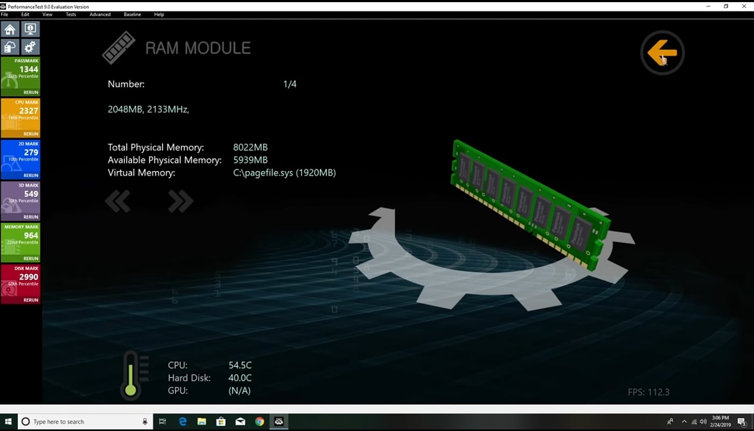Launch Google Chrome from the taskbar
This screenshot has width=754, height=431.
pos(260,421)
